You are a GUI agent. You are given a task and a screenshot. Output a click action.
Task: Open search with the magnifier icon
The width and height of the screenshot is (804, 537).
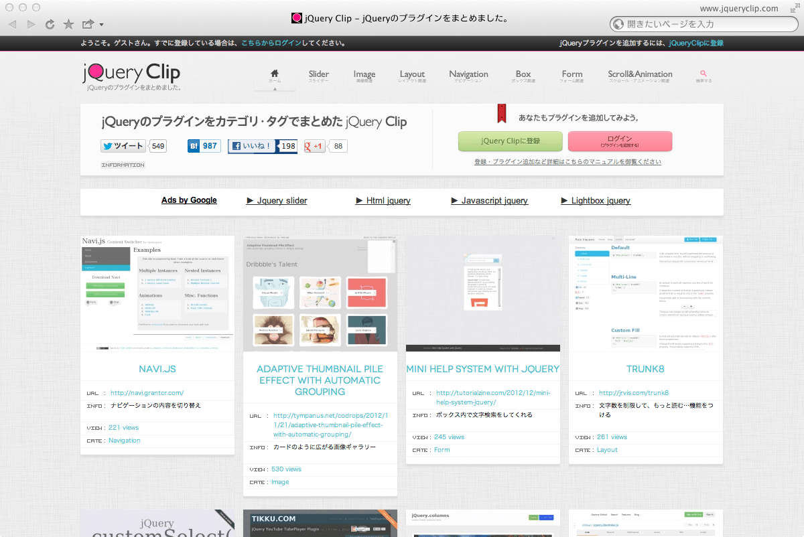pyautogui.click(x=703, y=76)
